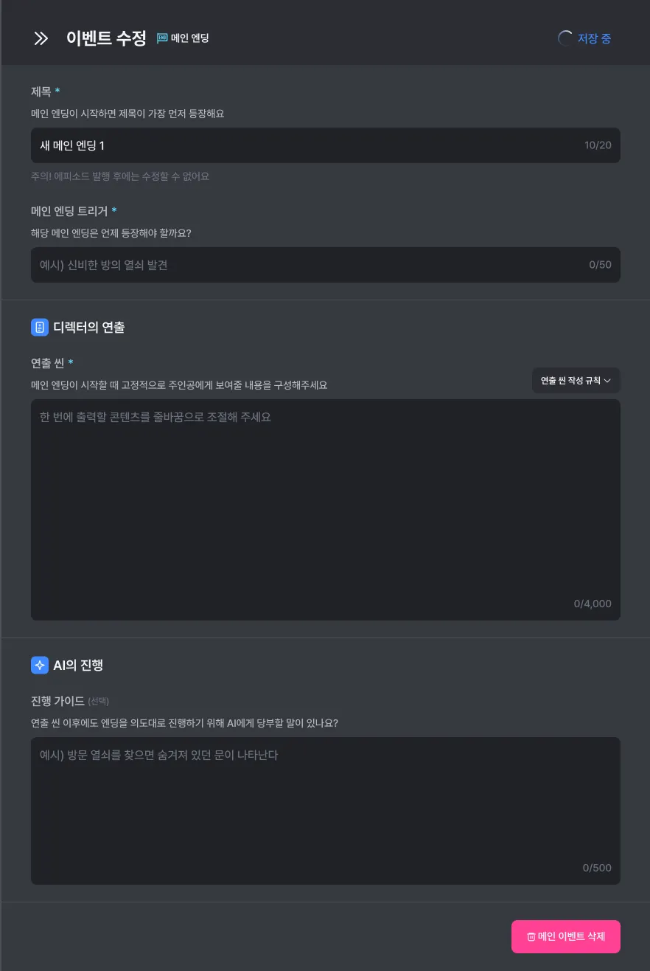Click the 0/500 guide character counter
This screenshot has height=971, width=650.
click(597, 868)
